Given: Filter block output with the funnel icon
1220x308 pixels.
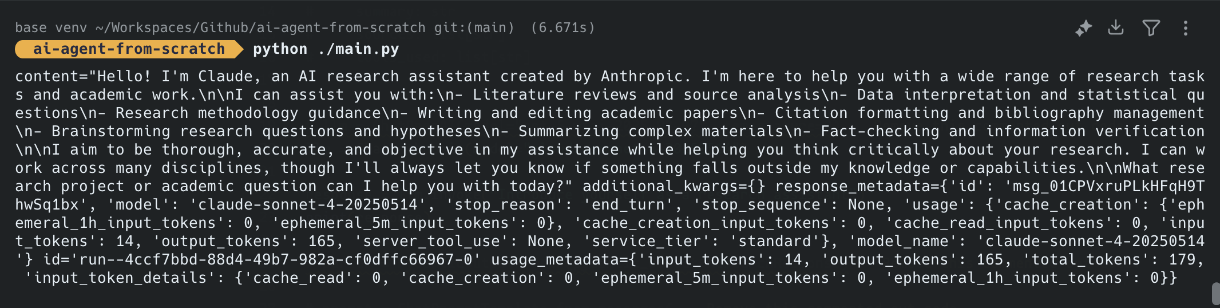Looking at the screenshot, I should pyautogui.click(x=1151, y=27).
